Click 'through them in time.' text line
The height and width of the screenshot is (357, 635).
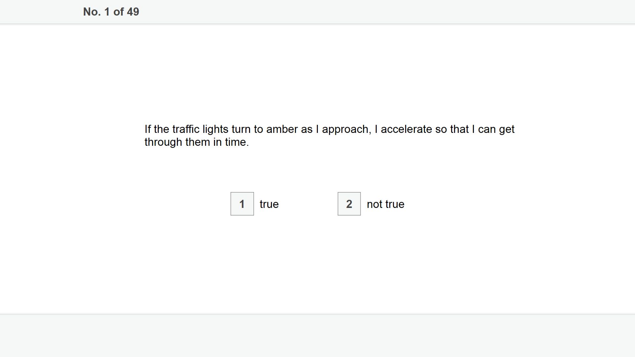197,142
